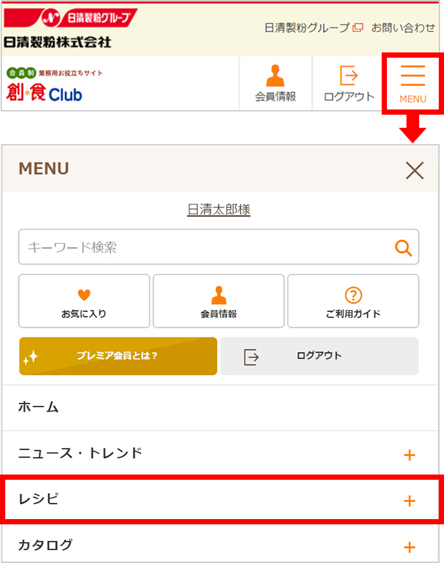
Task: Focus the キーワード検索 search field
Action: tap(218, 247)
